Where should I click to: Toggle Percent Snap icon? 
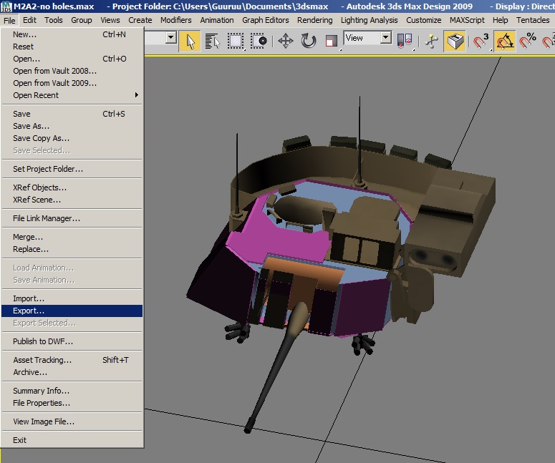coord(528,42)
